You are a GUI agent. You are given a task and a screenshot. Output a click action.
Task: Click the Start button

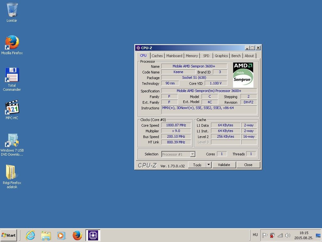[8, 235]
